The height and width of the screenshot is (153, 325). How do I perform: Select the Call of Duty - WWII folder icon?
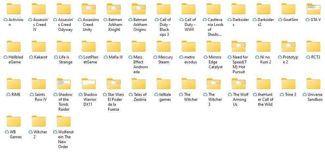click(189, 9)
